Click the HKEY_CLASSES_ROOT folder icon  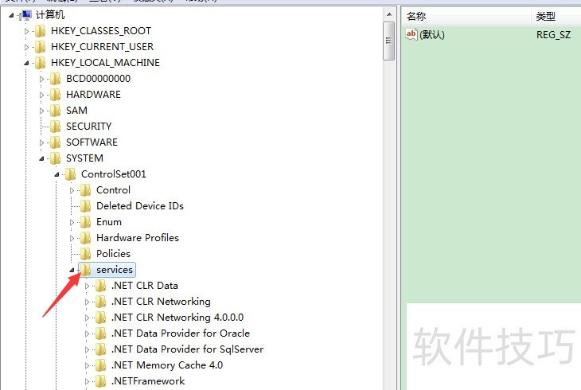point(41,31)
